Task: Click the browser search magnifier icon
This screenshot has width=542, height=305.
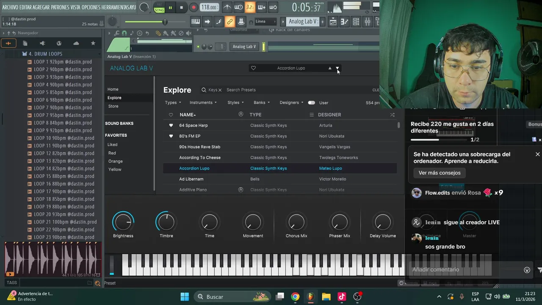Action: click(x=97, y=283)
